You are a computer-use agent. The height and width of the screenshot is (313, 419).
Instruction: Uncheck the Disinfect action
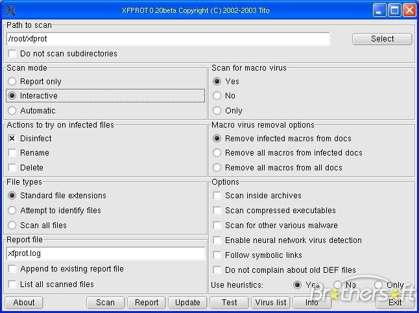coord(12,138)
